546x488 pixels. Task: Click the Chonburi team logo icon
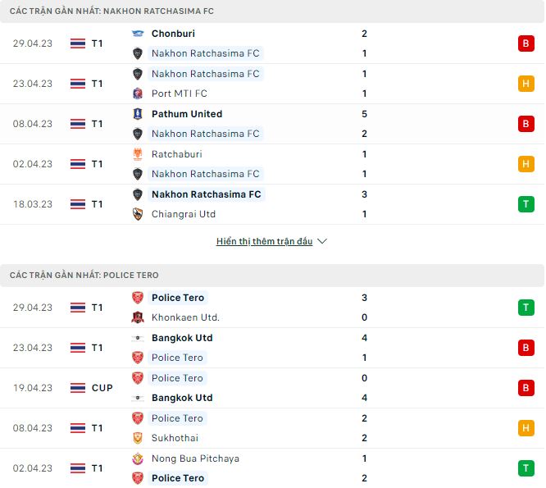pyautogui.click(x=138, y=34)
